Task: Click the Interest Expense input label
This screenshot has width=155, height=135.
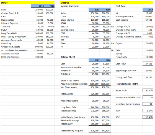Action: point(10,23)
